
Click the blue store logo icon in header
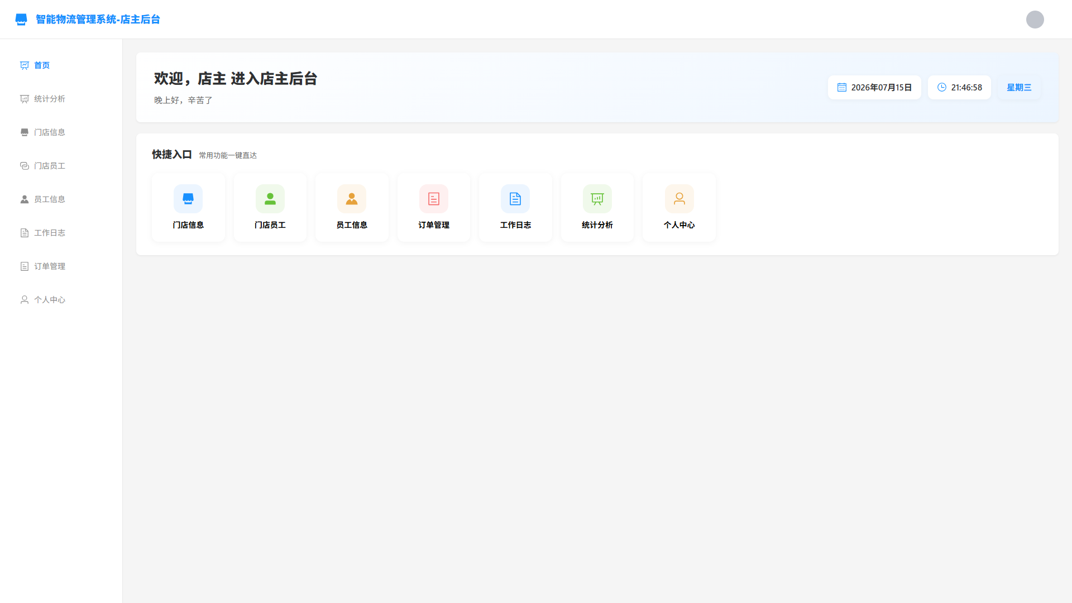tap(21, 20)
